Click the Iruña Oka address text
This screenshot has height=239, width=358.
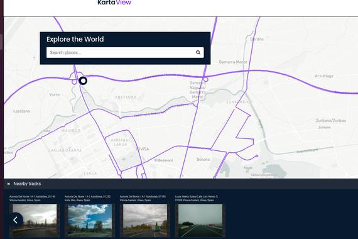[x=87, y=198]
